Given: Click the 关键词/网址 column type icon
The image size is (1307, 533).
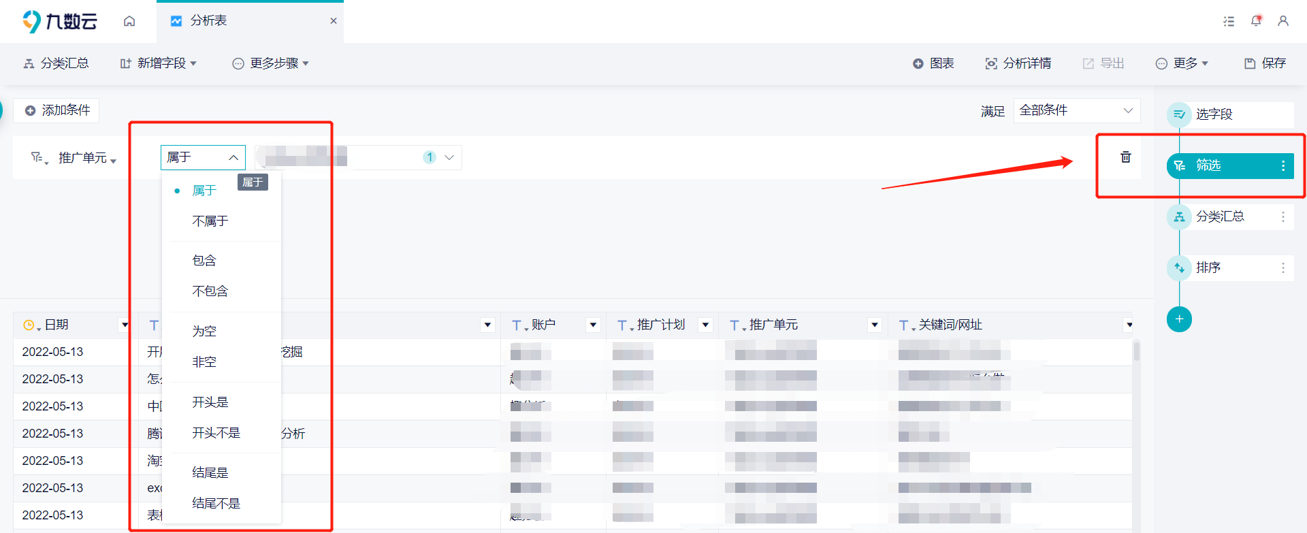Looking at the screenshot, I should click(907, 326).
